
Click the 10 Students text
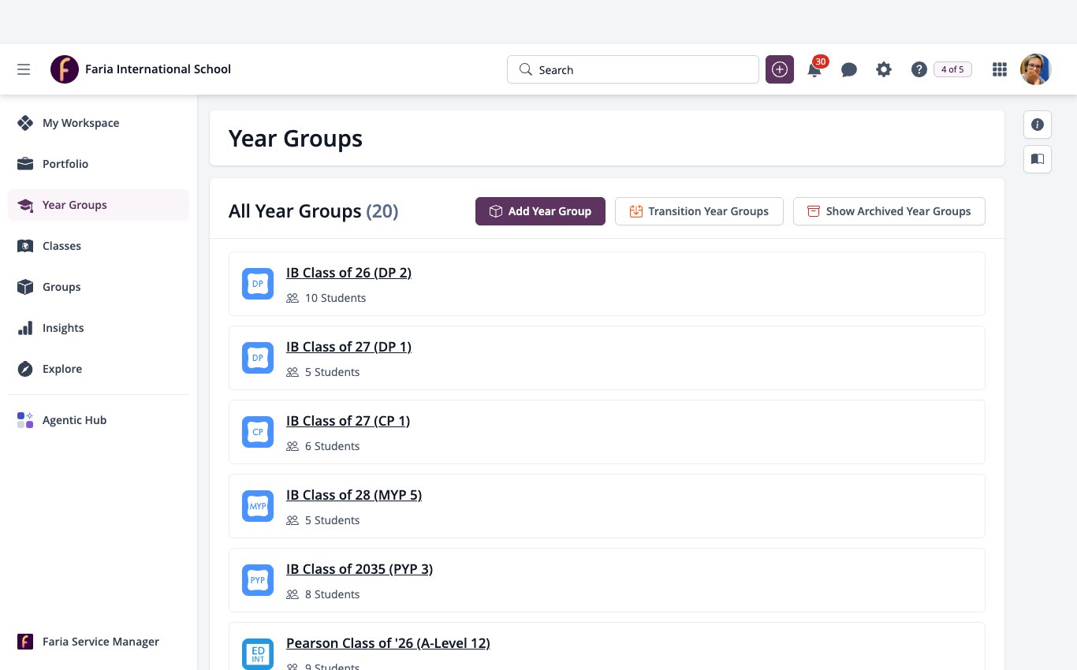[335, 298]
